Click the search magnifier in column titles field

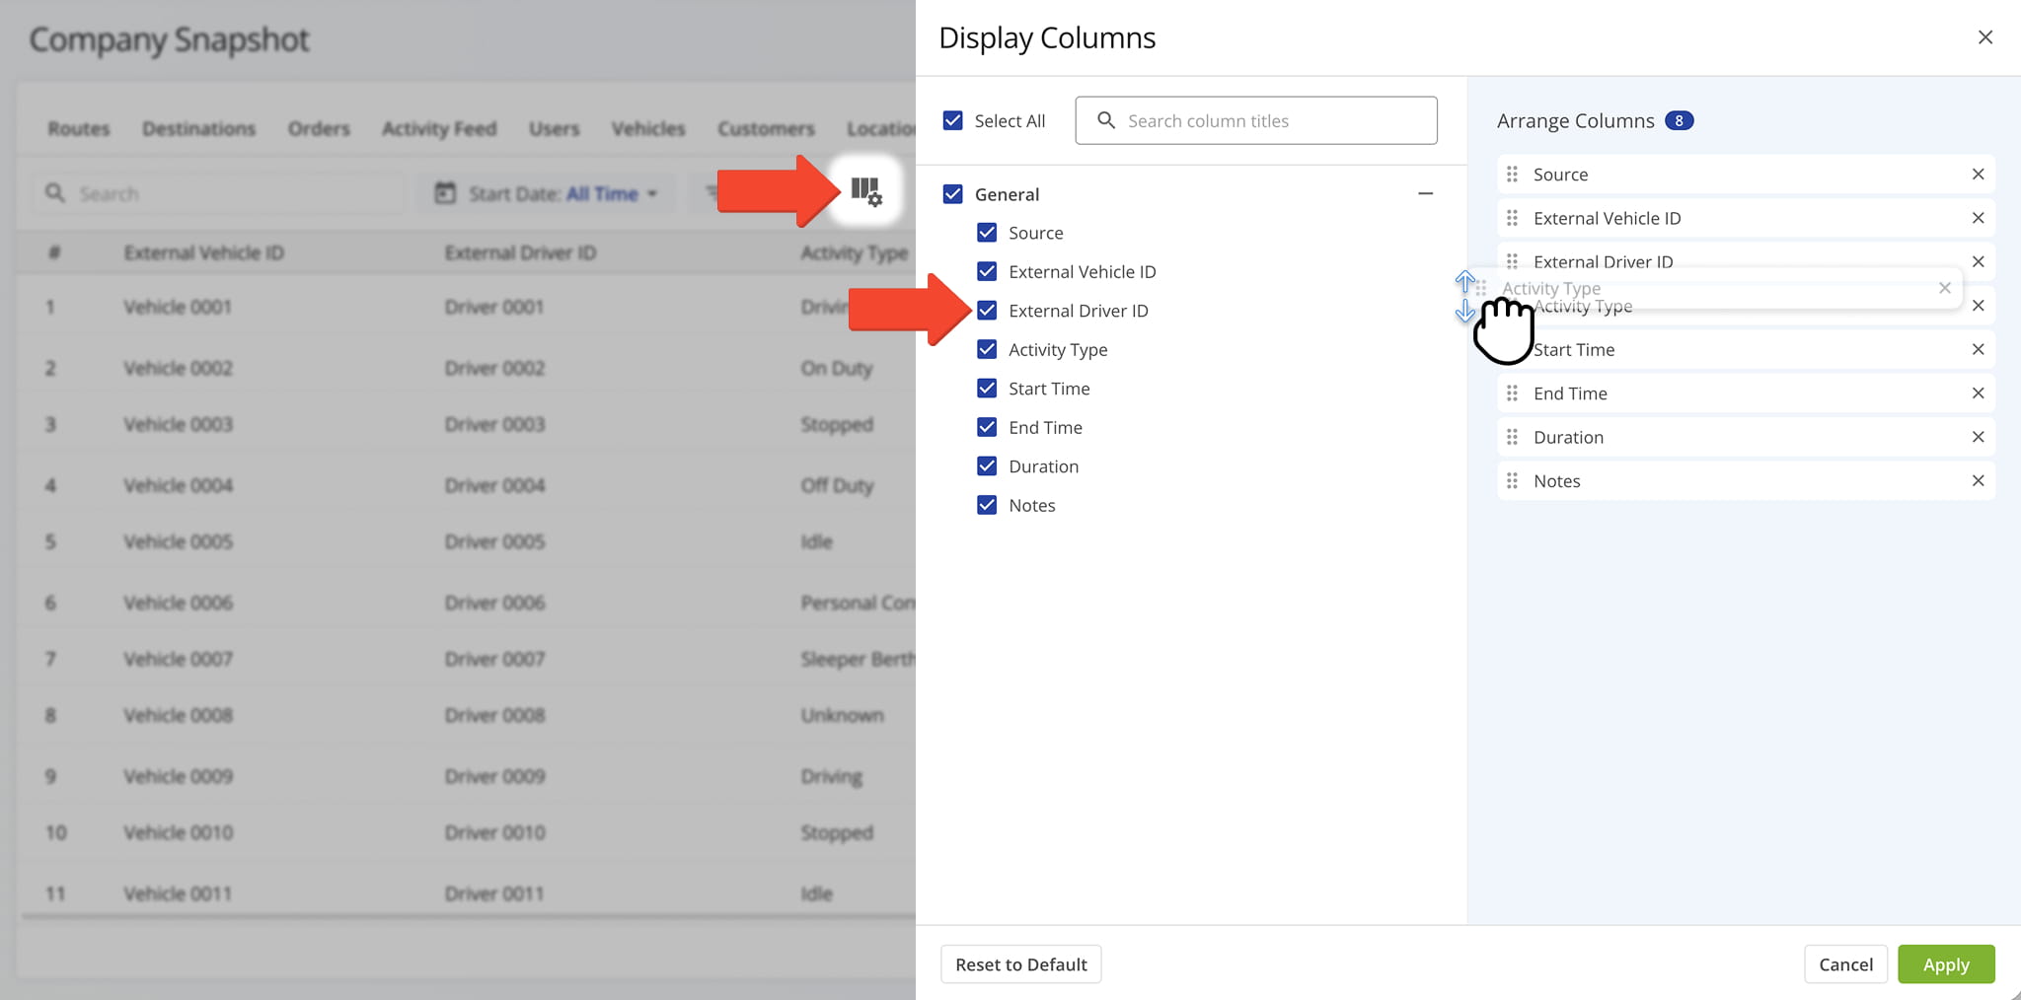[1106, 120]
